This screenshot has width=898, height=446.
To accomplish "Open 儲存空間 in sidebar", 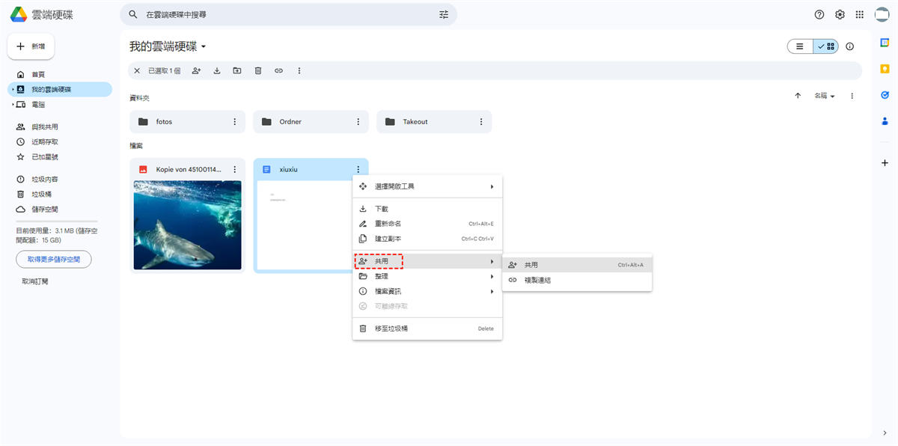I will pos(60,209).
